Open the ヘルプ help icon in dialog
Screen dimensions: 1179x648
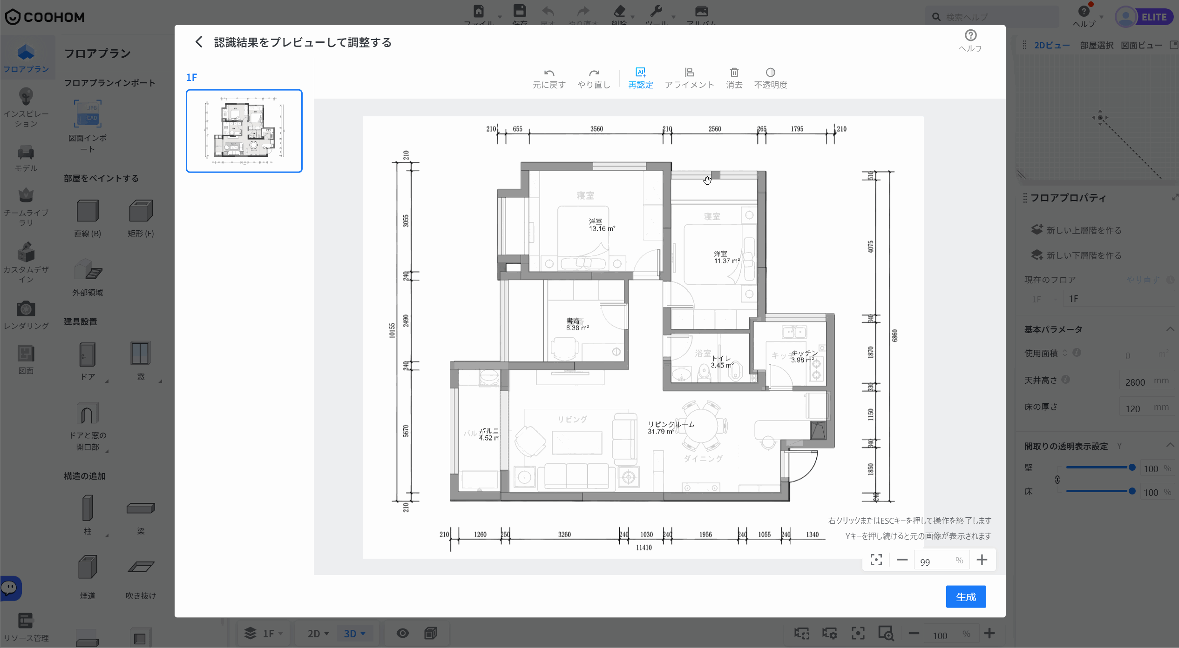pyautogui.click(x=970, y=41)
